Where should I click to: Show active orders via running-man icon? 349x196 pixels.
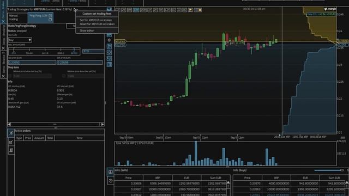click(11, 133)
